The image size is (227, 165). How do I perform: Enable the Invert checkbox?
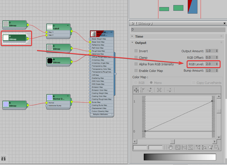pyautogui.click(x=136, y=51)
